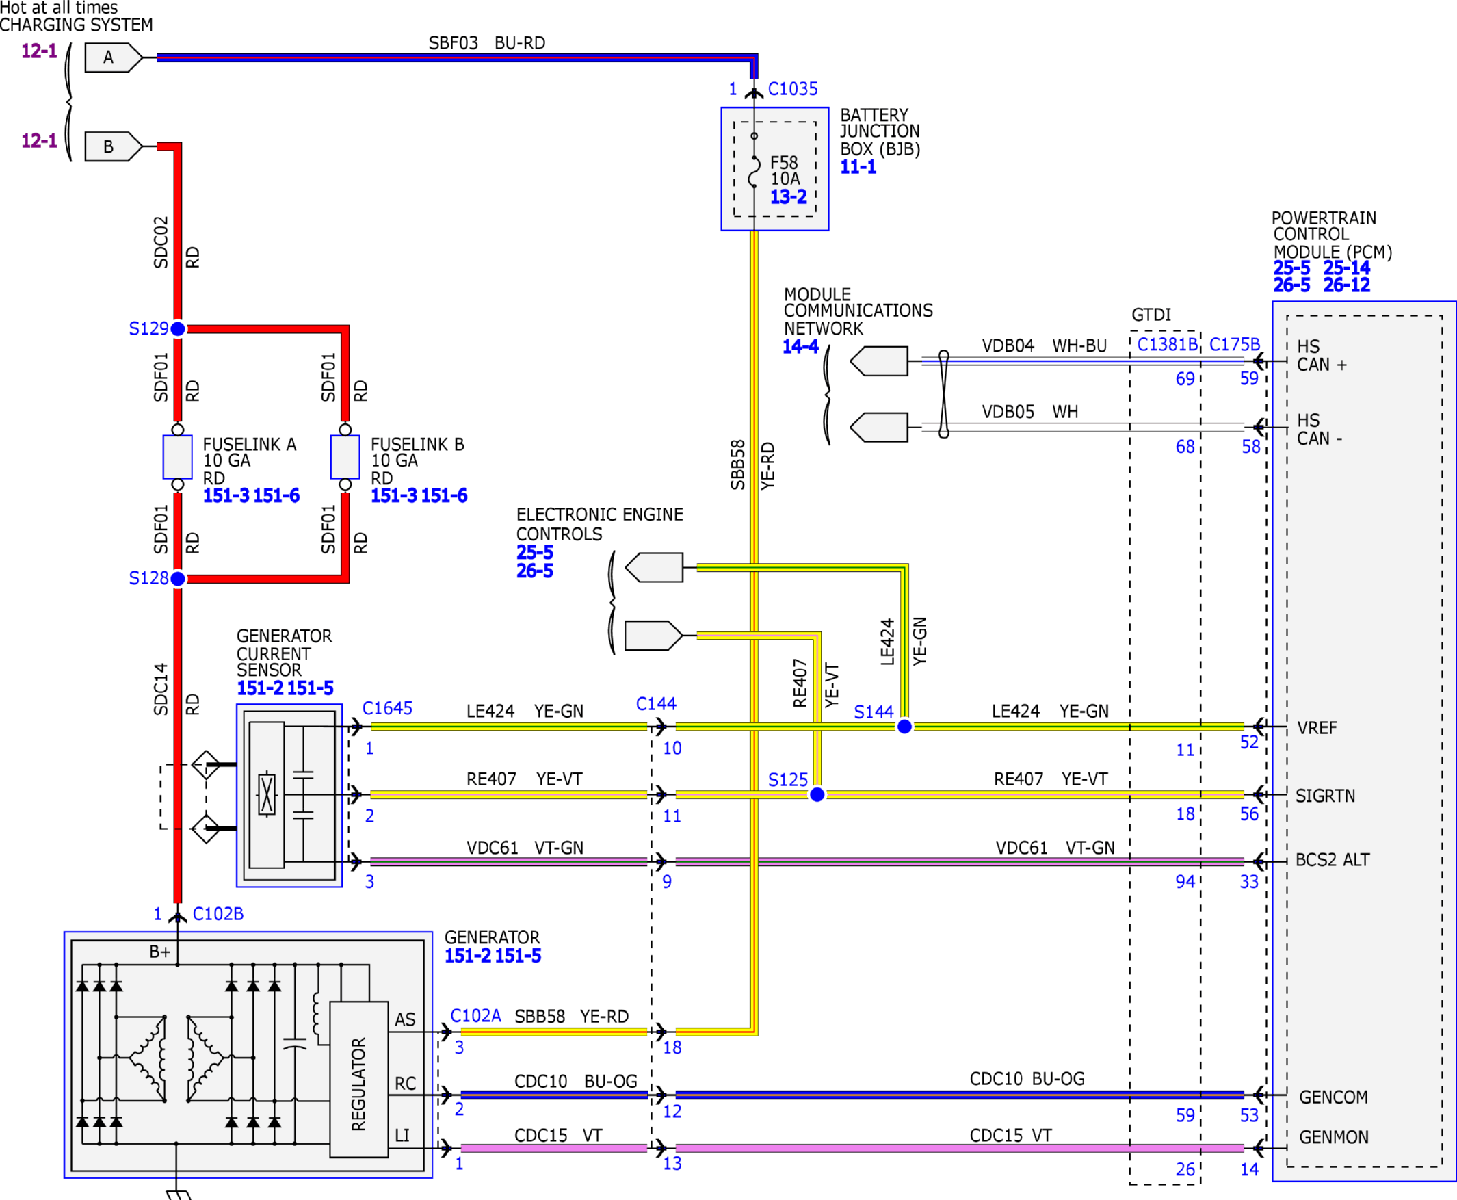Open the 14-4 Module Communications Network link
The image size is (1457, 1200).
click(800, 346)
